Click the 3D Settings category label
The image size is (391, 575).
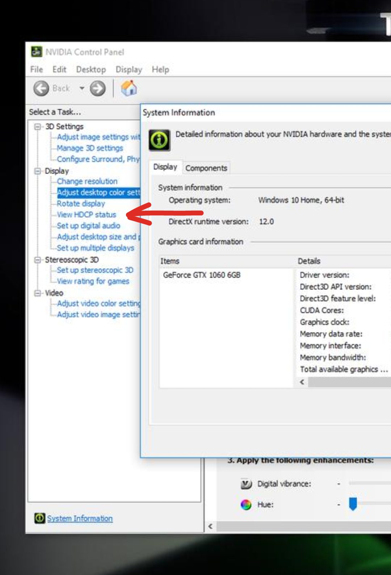point(64,127)
